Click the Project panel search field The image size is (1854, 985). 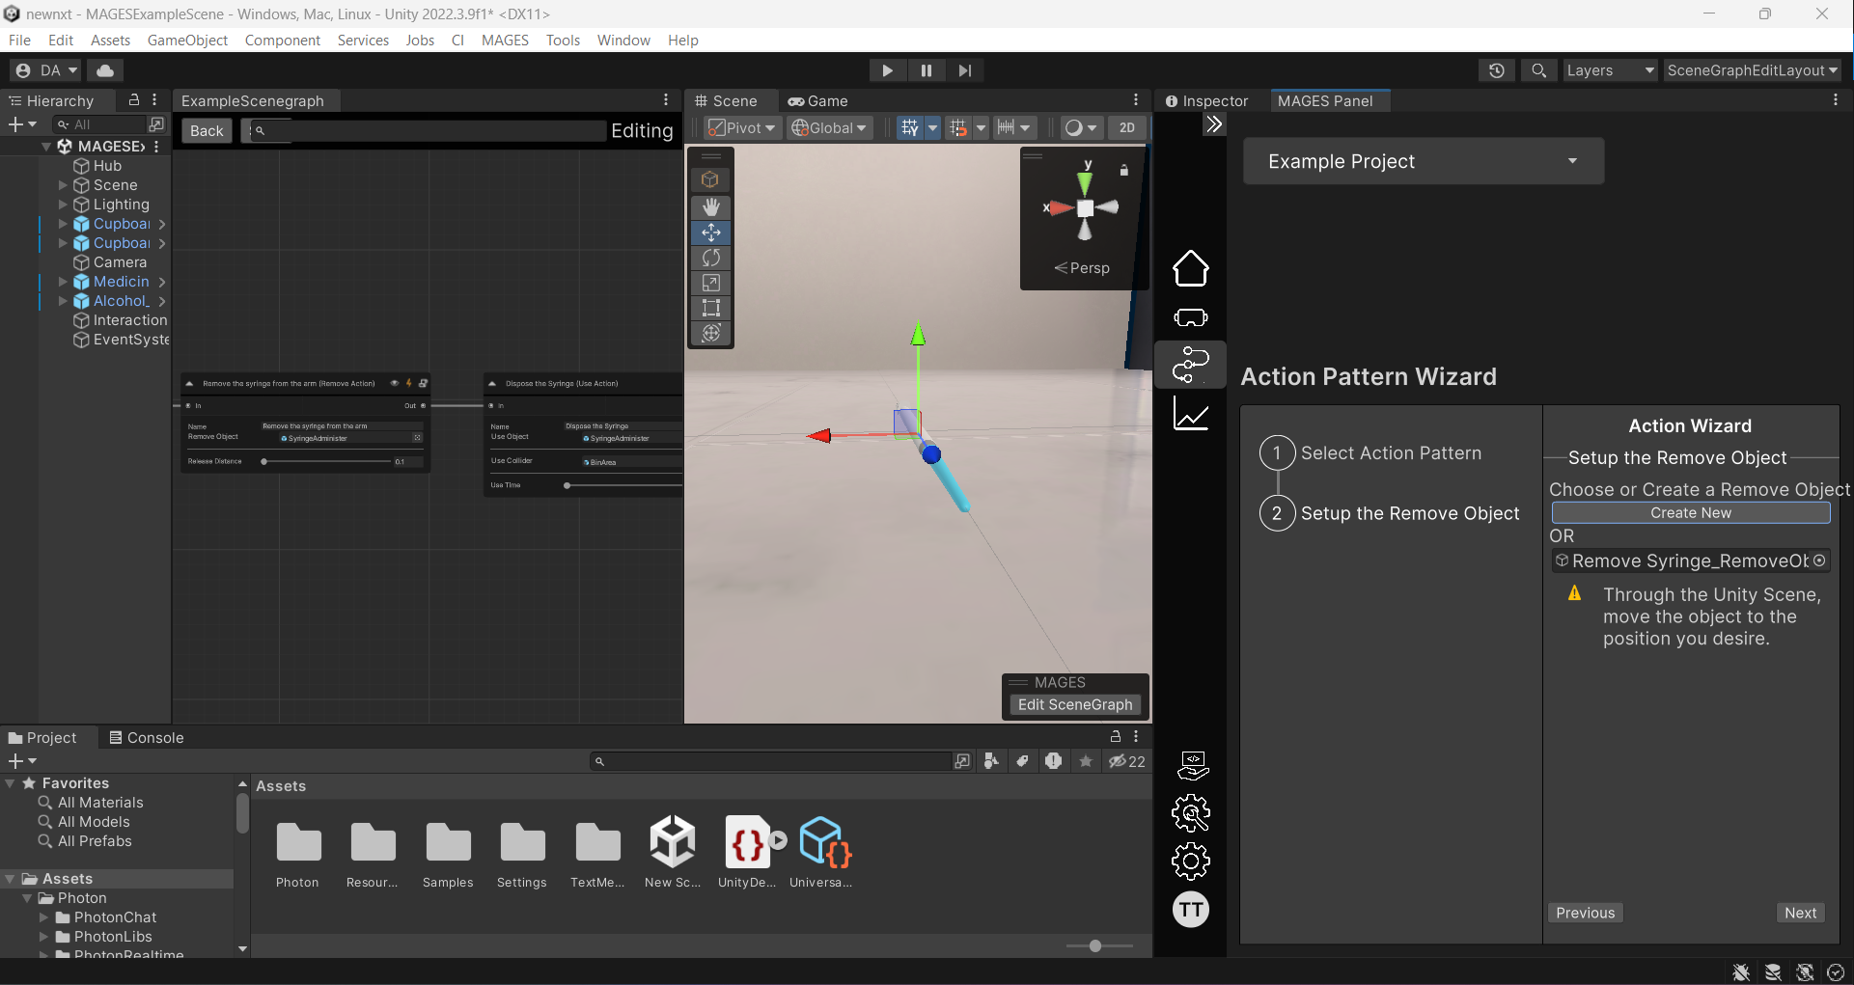tap(772, 761)
